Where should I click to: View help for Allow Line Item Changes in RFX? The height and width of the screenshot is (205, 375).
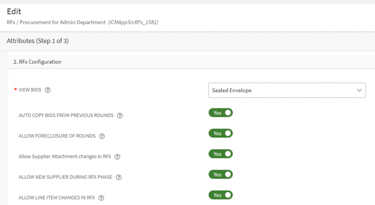click(101, 198)
